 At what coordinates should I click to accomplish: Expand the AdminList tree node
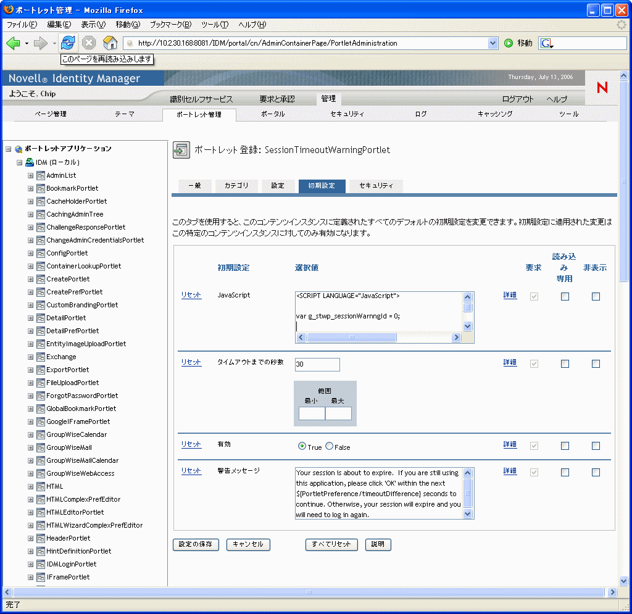pyautogui.click(x=30, y=176)
